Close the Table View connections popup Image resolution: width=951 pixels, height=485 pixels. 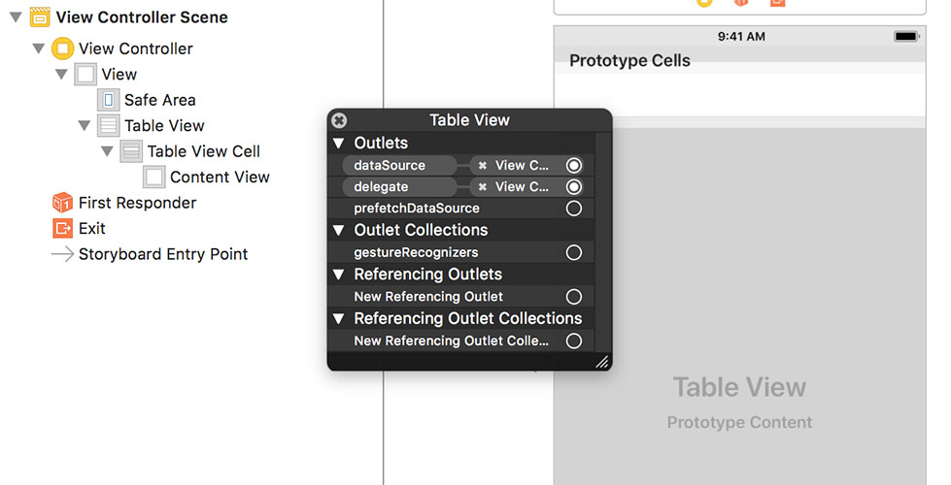pos(339,120)
